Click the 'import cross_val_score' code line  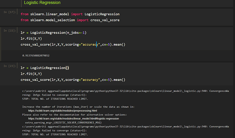click(70, 20)
